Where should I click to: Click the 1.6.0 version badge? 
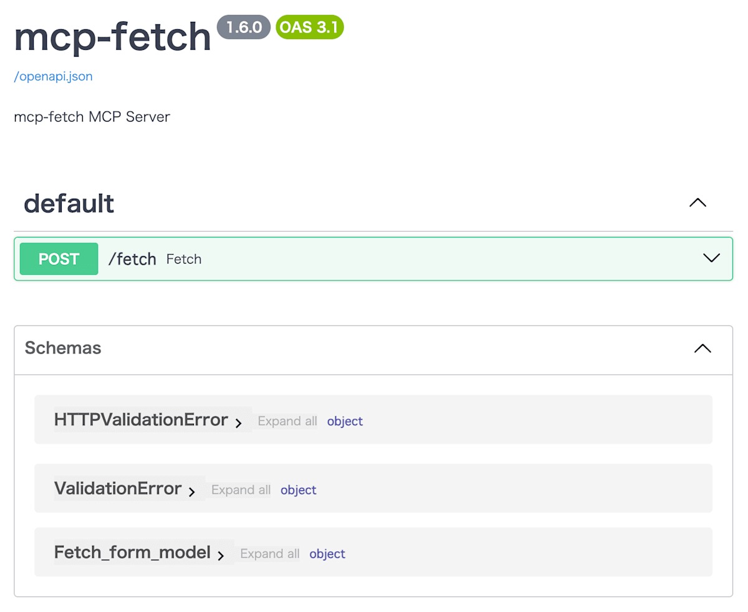243,27
